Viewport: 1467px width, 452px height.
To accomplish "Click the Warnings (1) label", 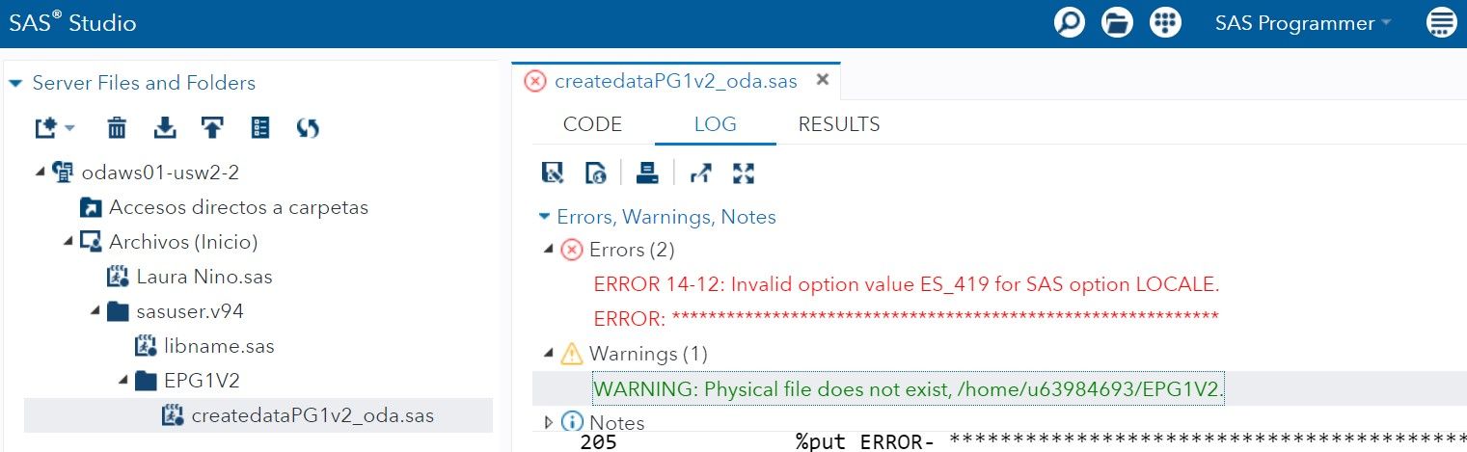I will click(648, 354).
